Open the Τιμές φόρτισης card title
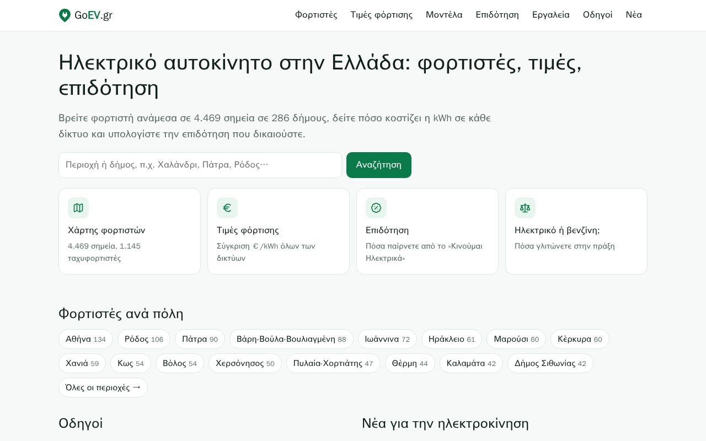The width and height of the screenshot is (706, 441). [248, 230]
